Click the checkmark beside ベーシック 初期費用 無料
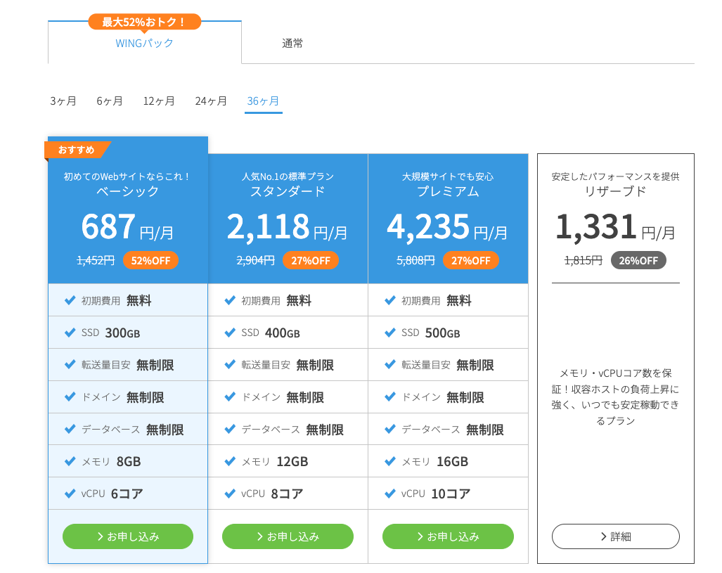722x573 pixels. click(x=70, y=300)
